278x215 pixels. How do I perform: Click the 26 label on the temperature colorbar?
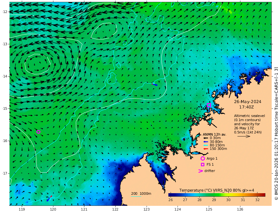pyautogui.click(x=170, y=200)
